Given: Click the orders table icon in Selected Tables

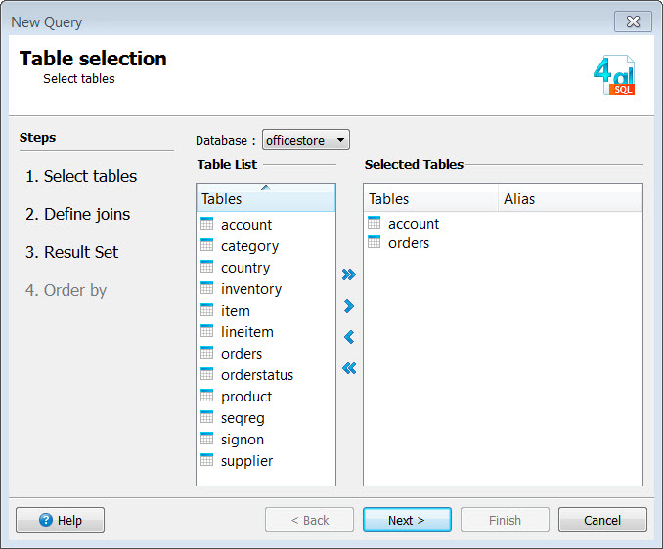Looking at the screenshot, I should pos(375,243).
